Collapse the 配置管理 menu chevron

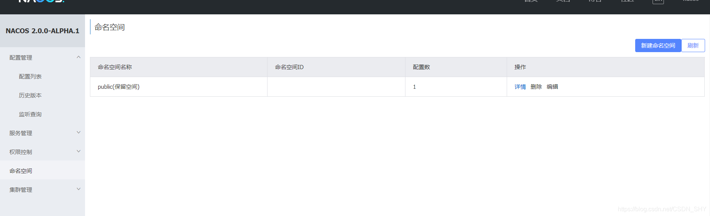click(79, 57)
